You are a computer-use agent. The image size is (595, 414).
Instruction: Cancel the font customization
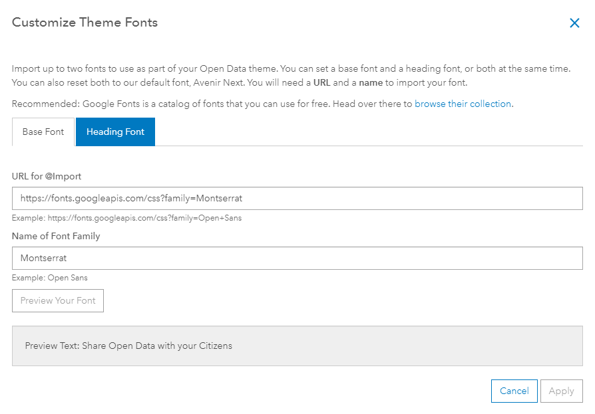pyautogui.click(x=514, y=391)
